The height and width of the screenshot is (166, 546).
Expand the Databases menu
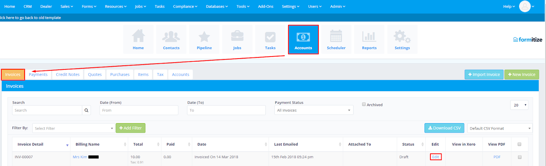pyautogui.click(x=217, y=6)
